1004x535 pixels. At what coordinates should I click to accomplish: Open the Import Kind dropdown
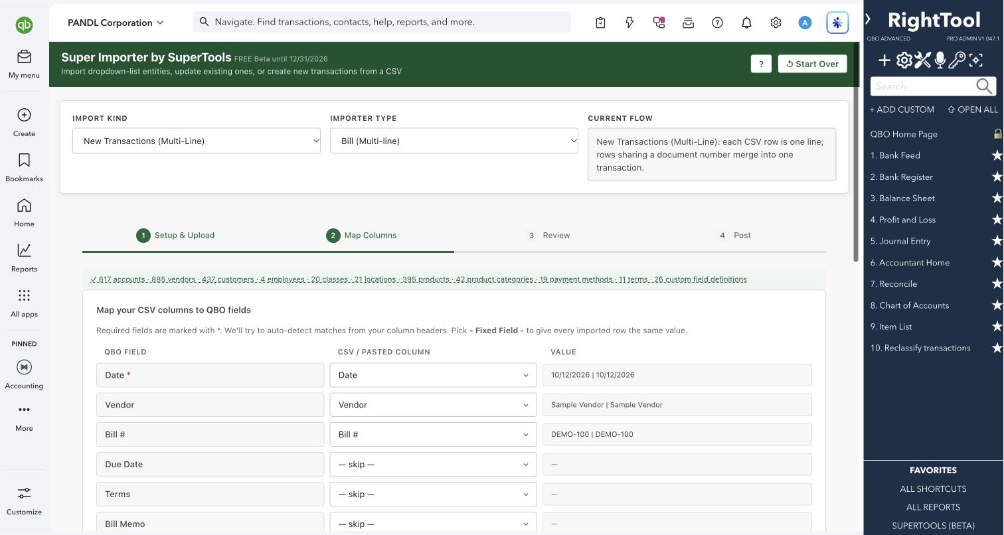pos(197,141)
